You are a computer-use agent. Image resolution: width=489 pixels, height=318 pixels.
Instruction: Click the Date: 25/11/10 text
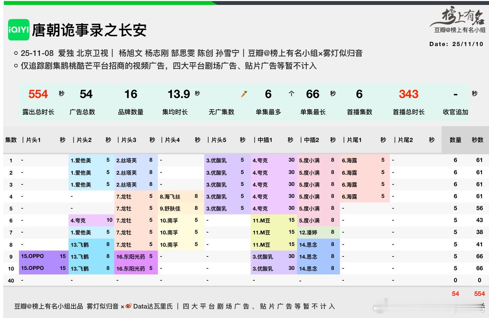[x=456, y=44]
